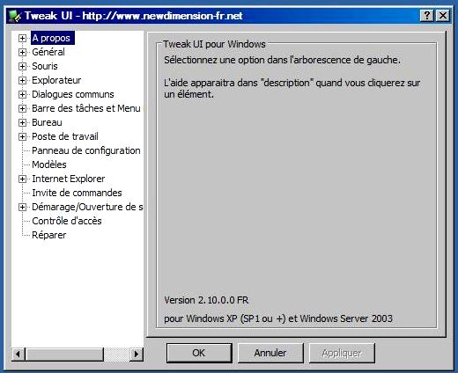Click the question mark help button
458x373 pixels.
tap(427, 15)
